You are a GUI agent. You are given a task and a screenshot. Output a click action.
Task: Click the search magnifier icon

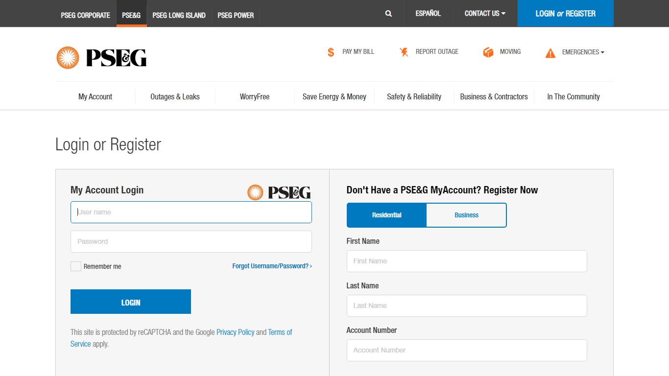[x=388, y=14]
